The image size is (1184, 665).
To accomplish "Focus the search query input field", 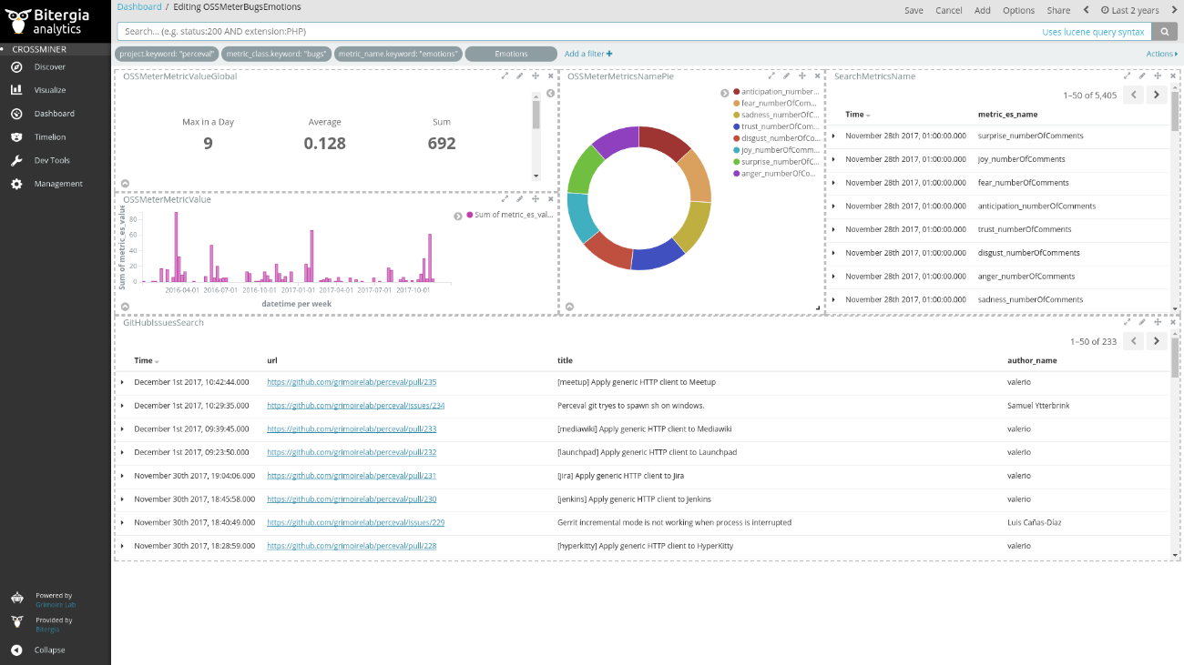I will coord(579,32).
